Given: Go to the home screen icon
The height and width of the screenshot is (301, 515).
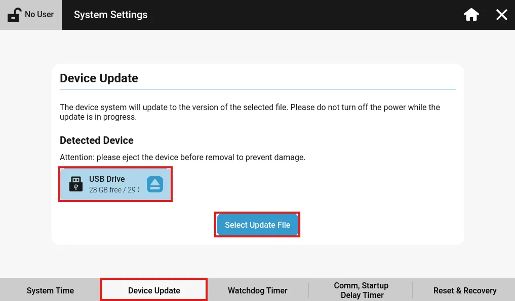Looking at the screenshot, I should click(471, 15).
